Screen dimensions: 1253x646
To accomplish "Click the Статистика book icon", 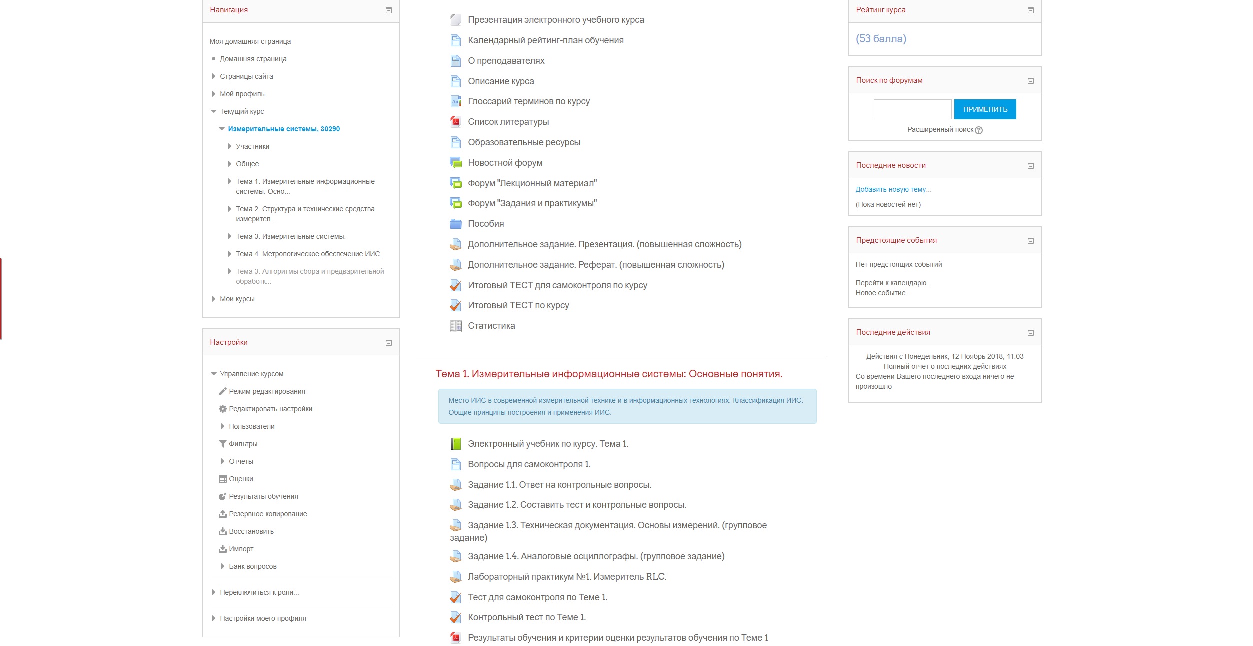I will [455, 326].
